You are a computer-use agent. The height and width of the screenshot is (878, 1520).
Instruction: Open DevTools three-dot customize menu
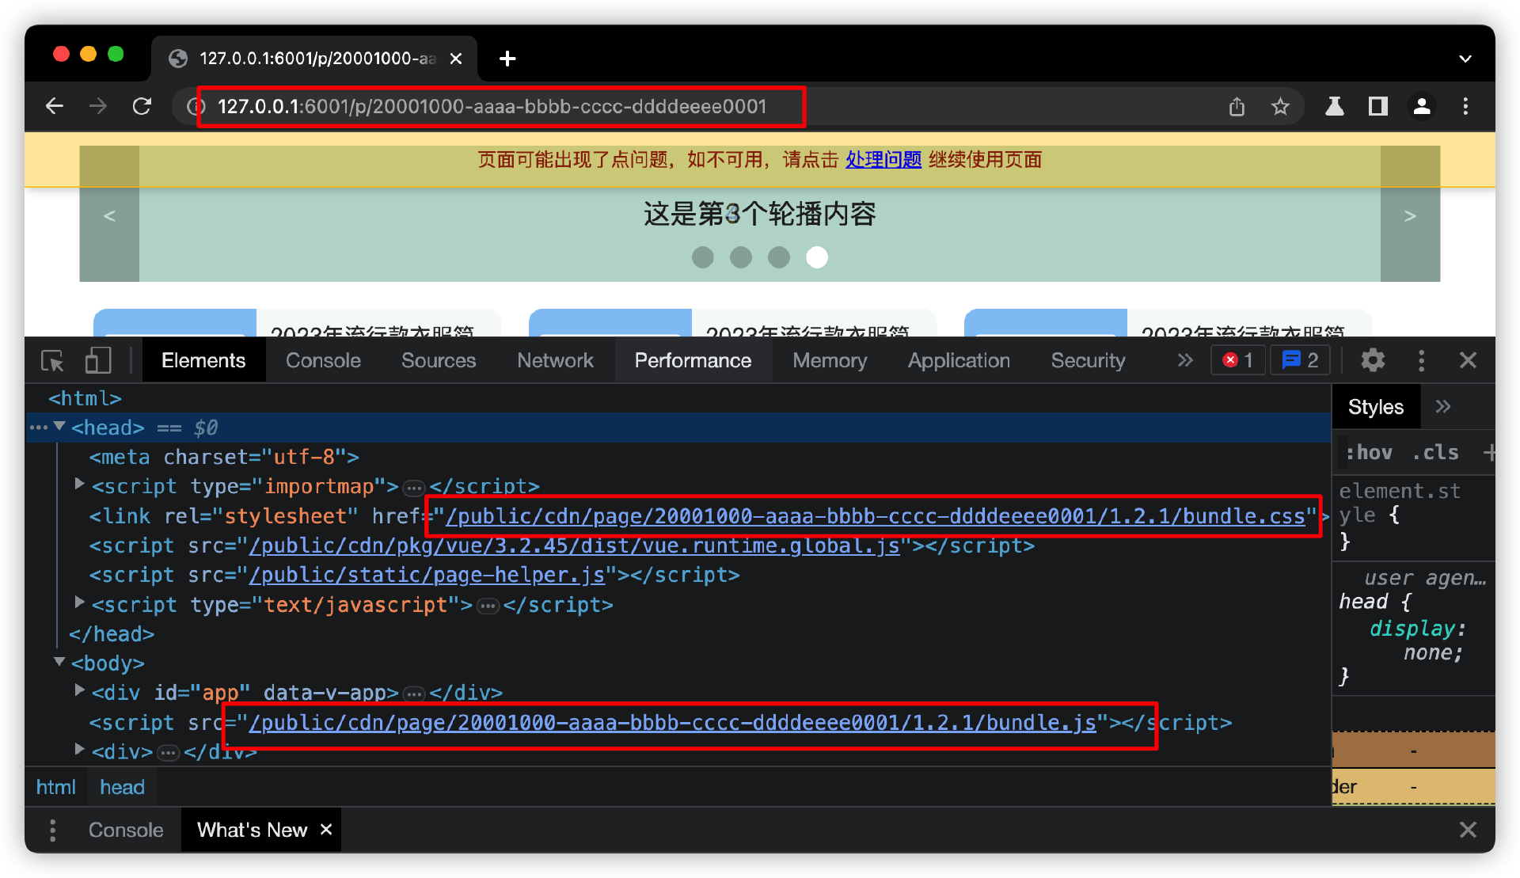pyautogui.click(x=1421, y=361)
